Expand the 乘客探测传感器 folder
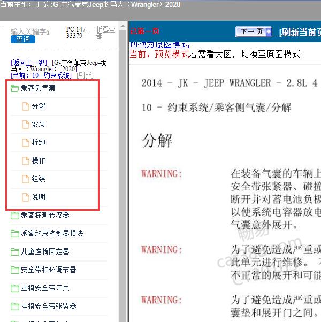 (x=45, y=215)
